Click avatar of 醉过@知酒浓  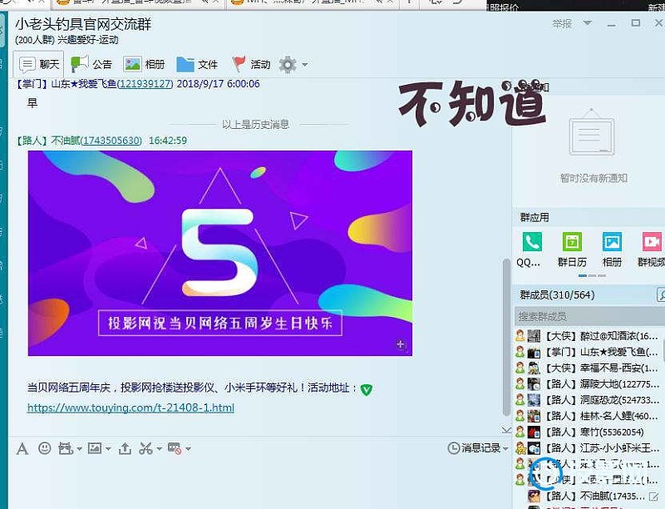[534, 336]
